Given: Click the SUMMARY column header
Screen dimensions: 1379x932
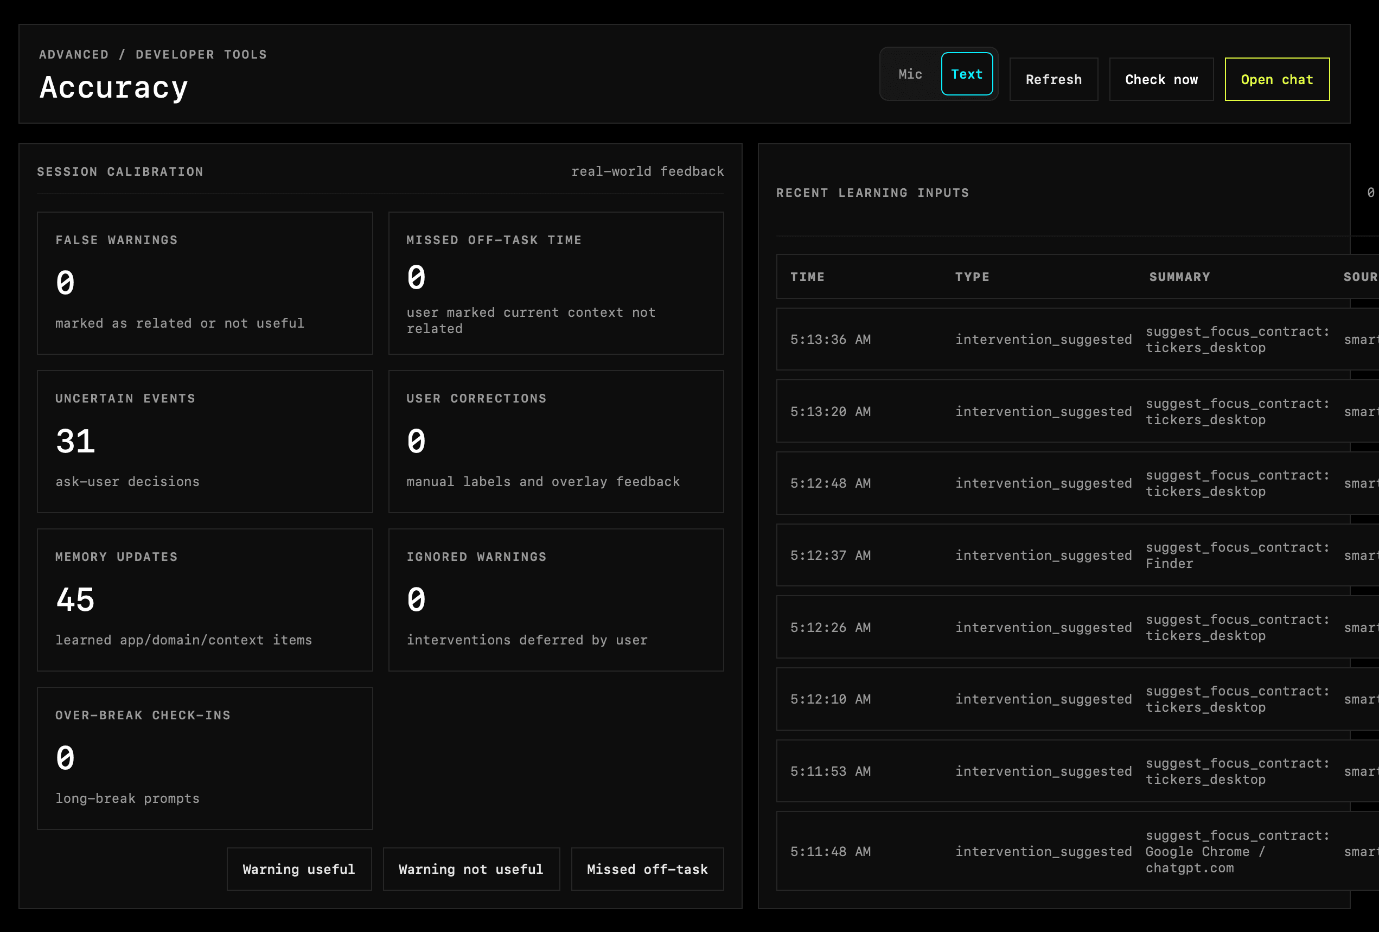Looking at the screenshot, I should tap(1179, 277).
